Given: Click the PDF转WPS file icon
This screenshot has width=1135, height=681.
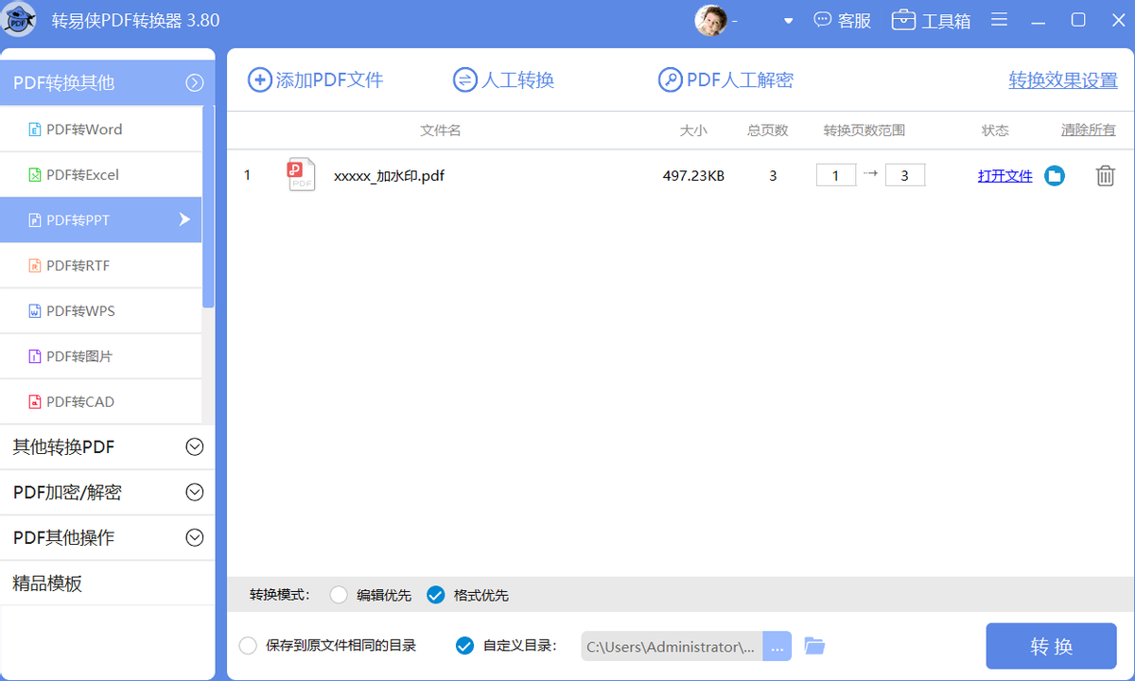Looking at the screenshot, I should pyautogui.click(x=35, y=311).
